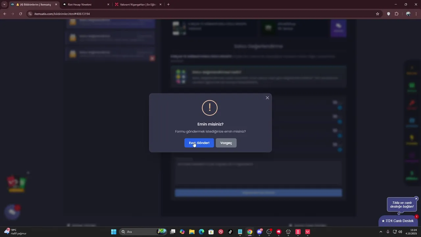Bookmark this page with the star
The image size is (421, 237).
point(378,14)
